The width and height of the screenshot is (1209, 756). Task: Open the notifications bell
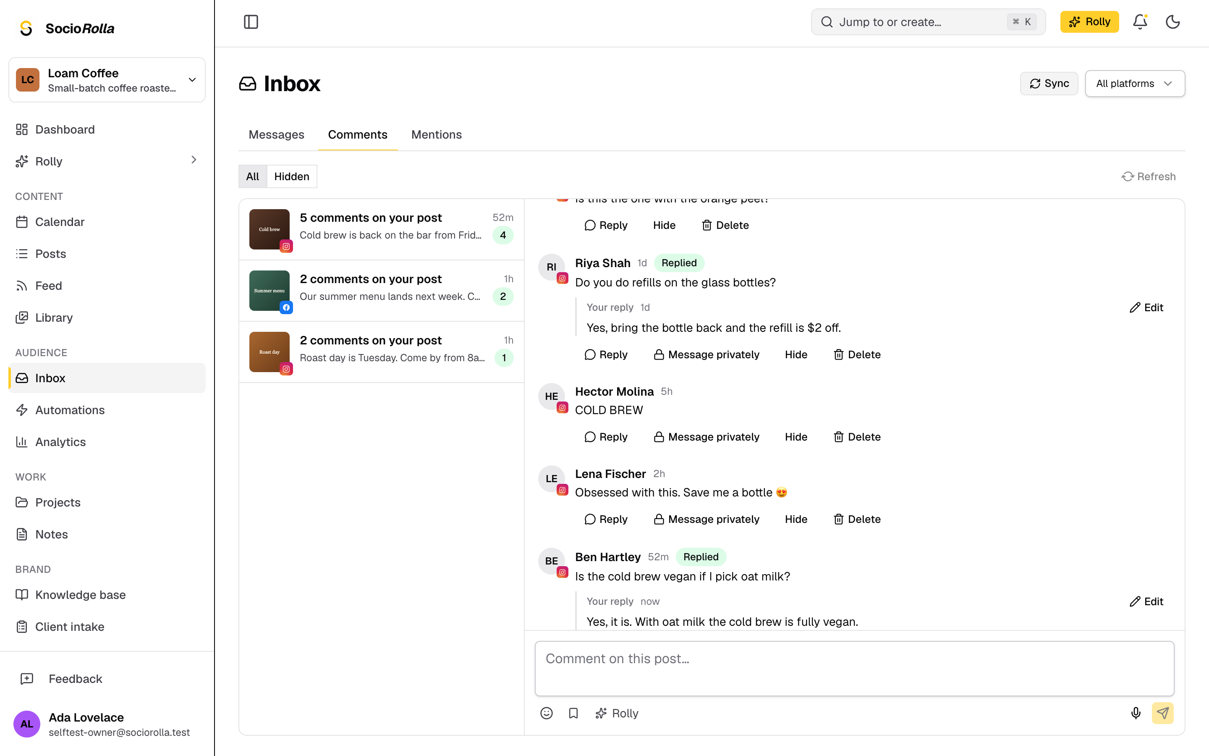pyautogui.click(x=1140, y=22)
